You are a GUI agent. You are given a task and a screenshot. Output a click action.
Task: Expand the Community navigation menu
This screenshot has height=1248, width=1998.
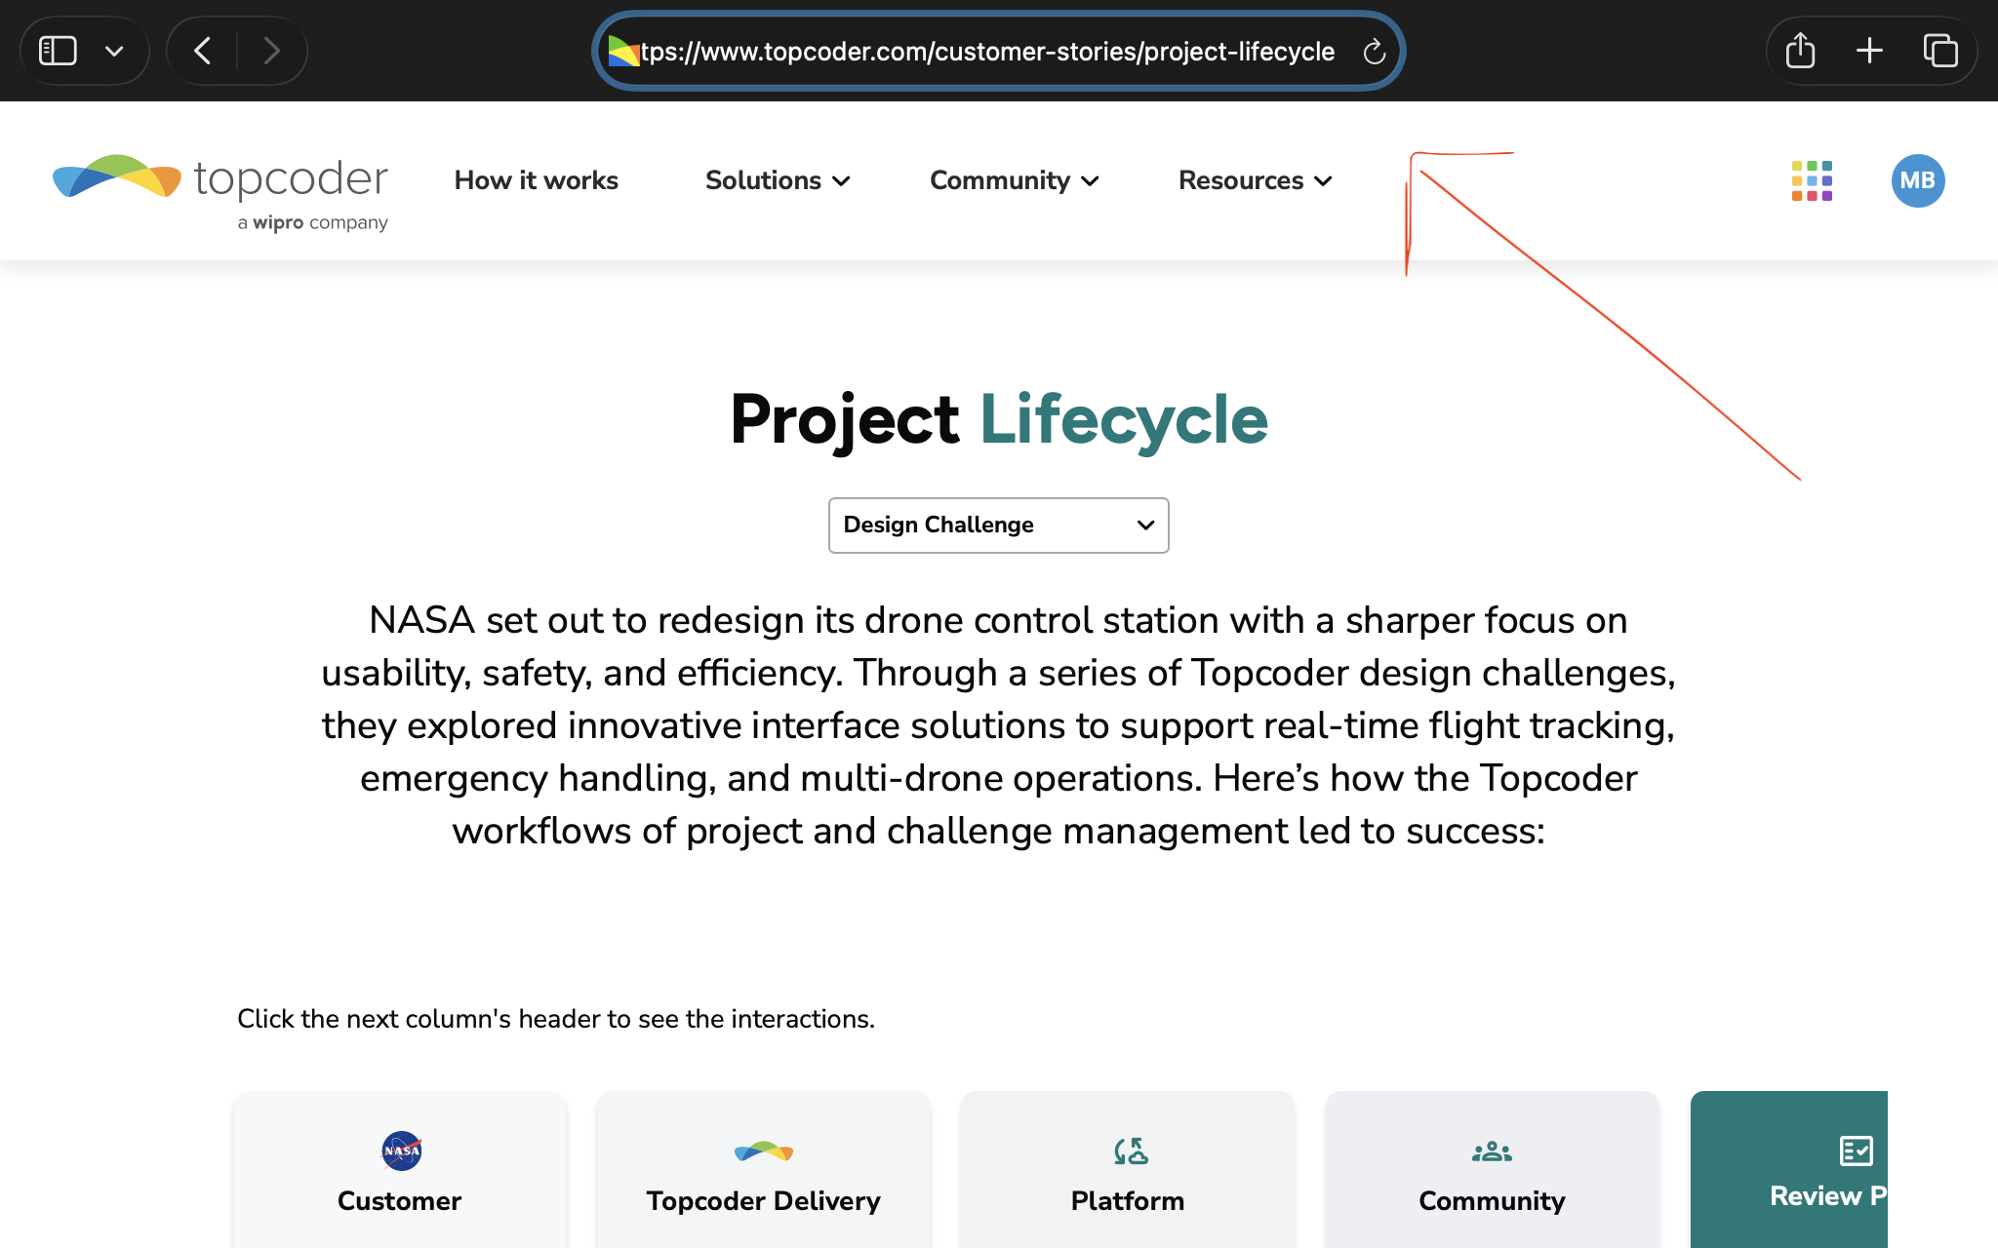coord(1014,181)
